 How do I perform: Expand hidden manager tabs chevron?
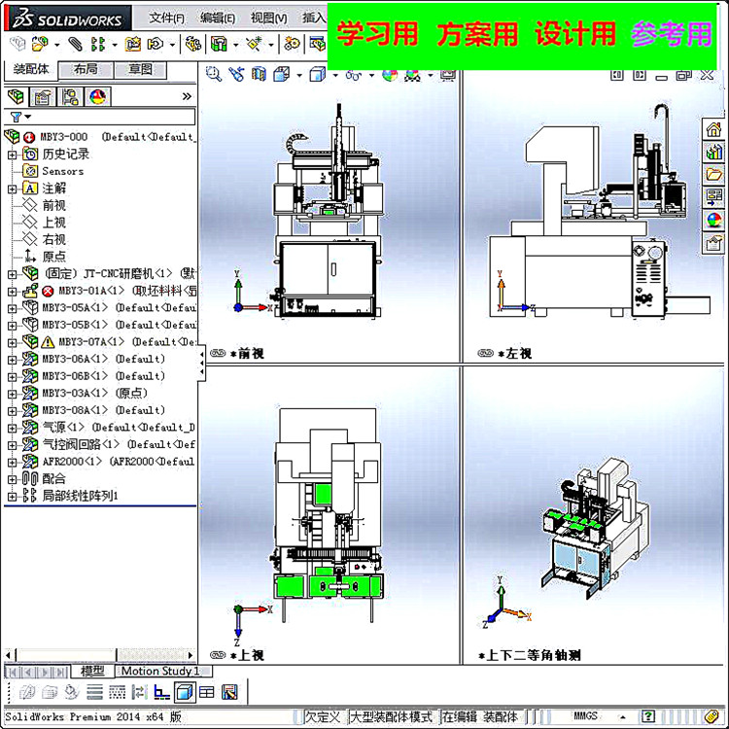[x=187, y=96]
